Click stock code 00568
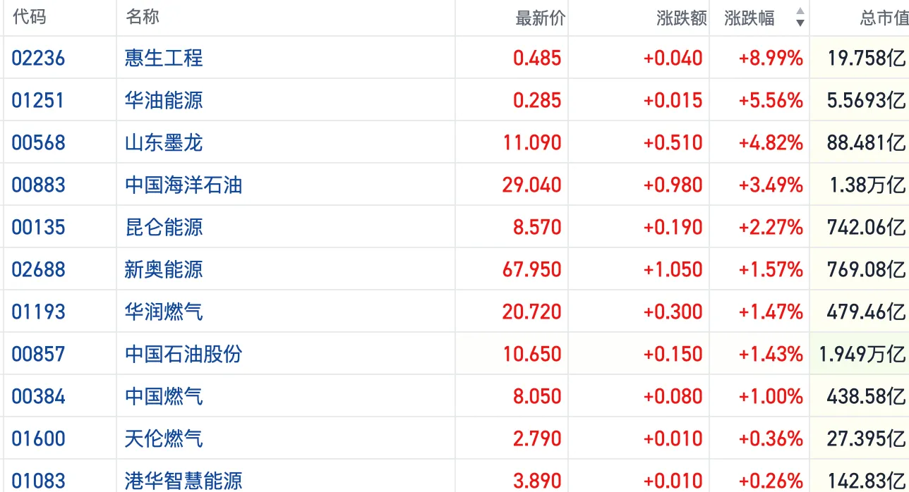The height and width of the screenshot is (492, 909). coord(38,142)
